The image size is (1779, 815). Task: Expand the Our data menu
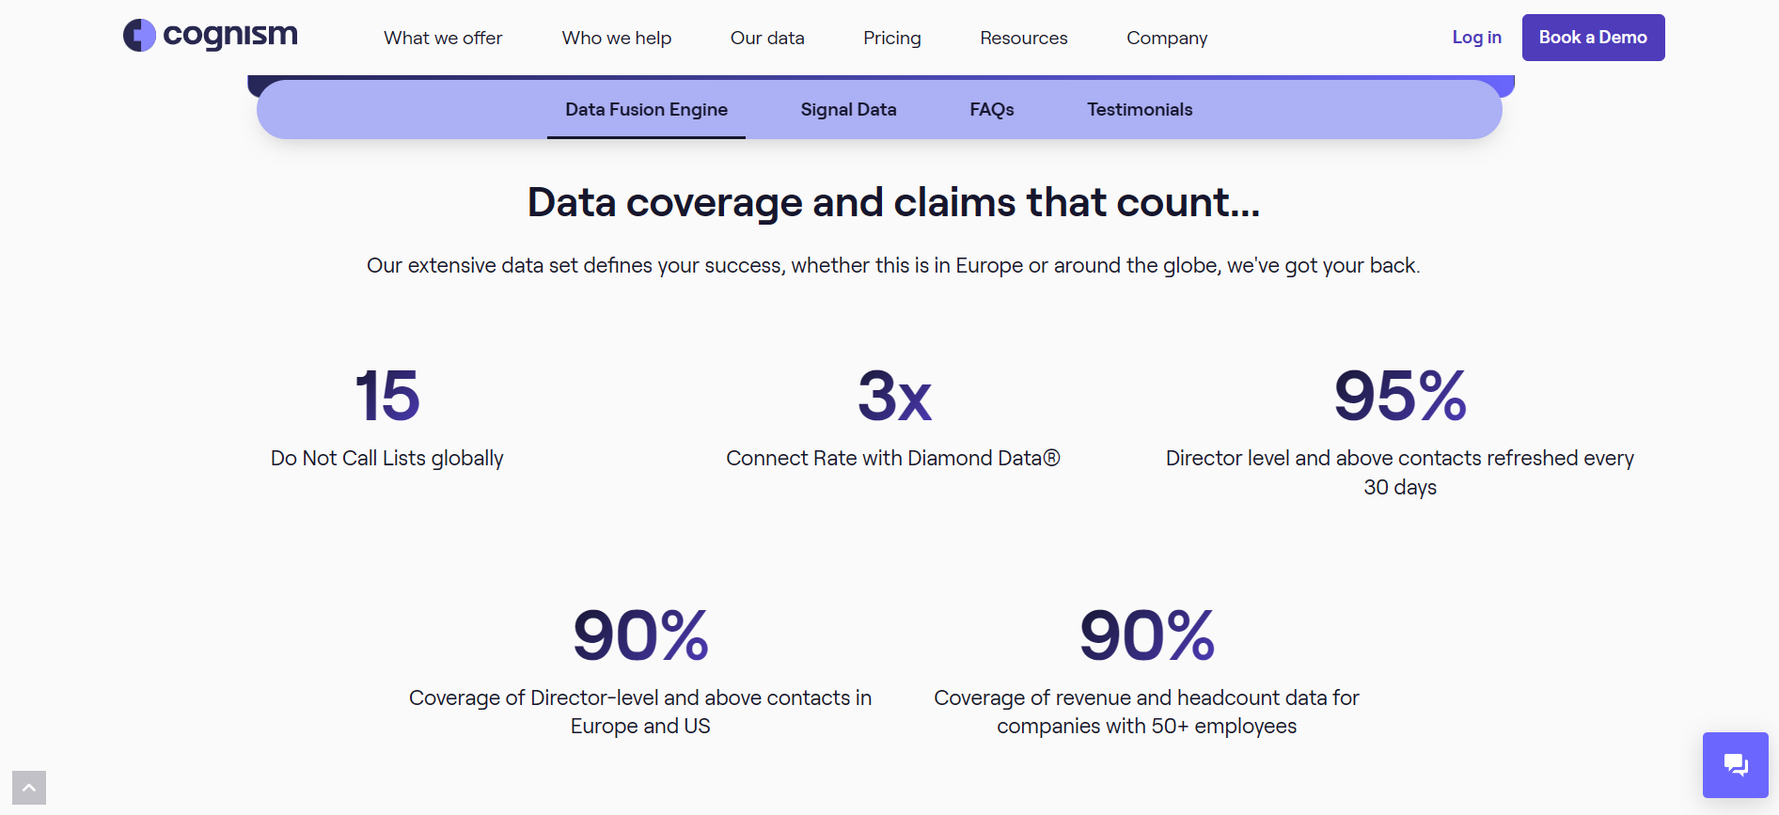[x=767, y=38]
